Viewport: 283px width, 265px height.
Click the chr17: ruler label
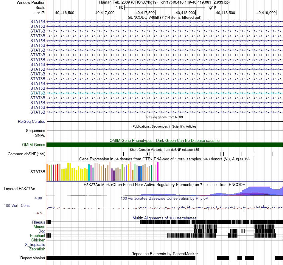click(x=40, y=13)
